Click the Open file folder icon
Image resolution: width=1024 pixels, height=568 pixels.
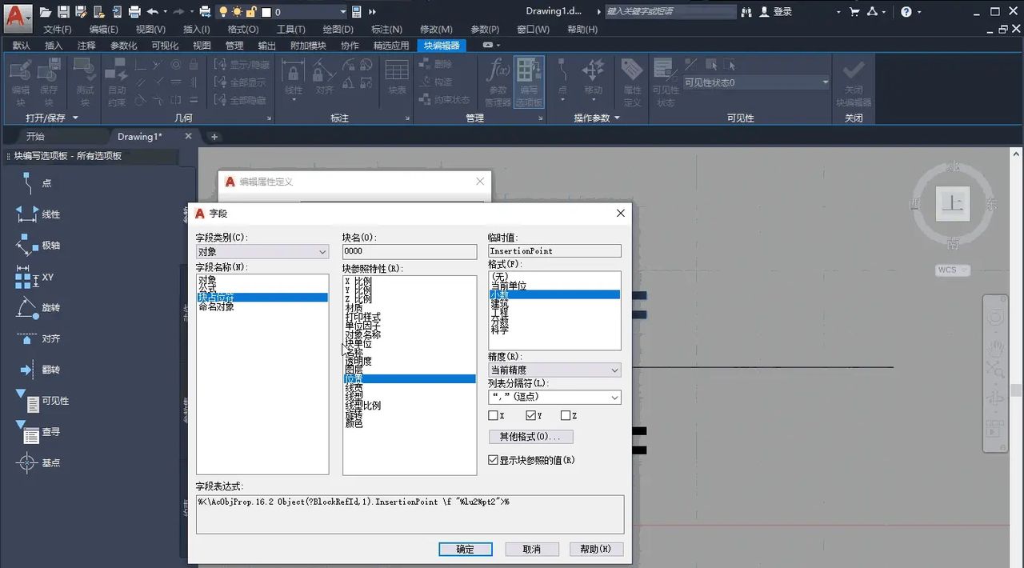coord(46,12)
